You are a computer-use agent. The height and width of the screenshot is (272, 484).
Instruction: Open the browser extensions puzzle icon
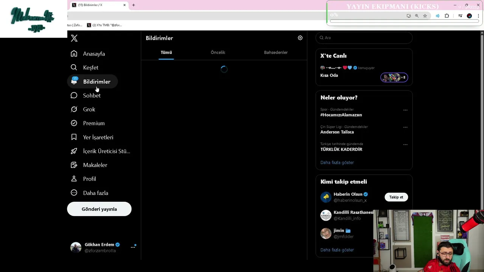447,16
